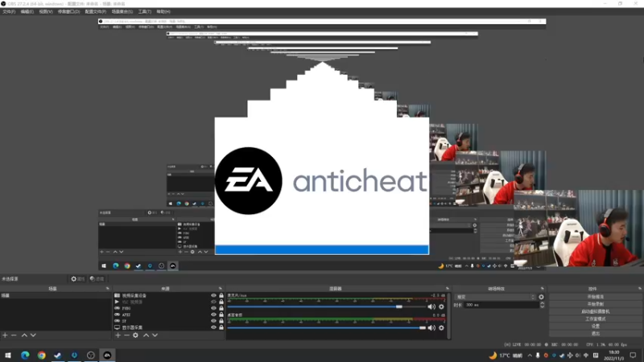Toggle lock on 显示器采集 source
This screenshot has width=644, height=362.
[221, 327]
